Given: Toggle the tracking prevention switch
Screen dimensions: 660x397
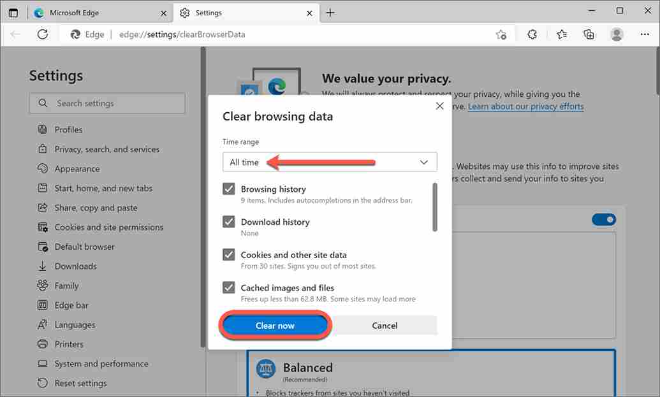Looking at the screenshot, I should click(604, 219).
